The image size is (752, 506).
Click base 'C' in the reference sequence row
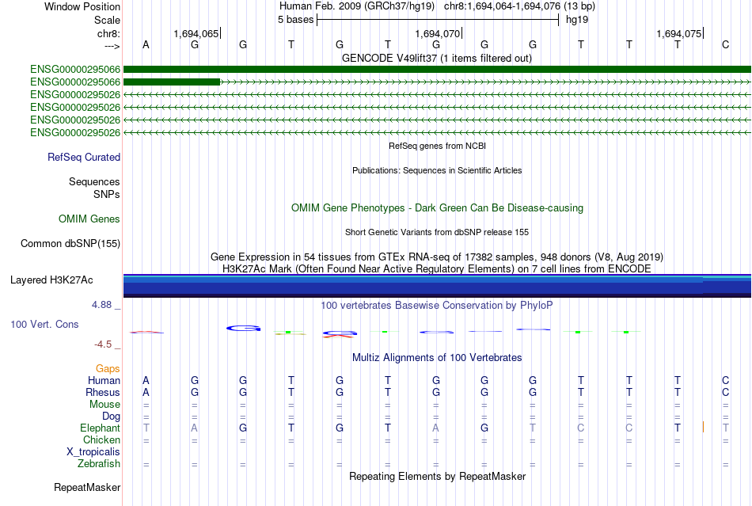tap(725, 44)
